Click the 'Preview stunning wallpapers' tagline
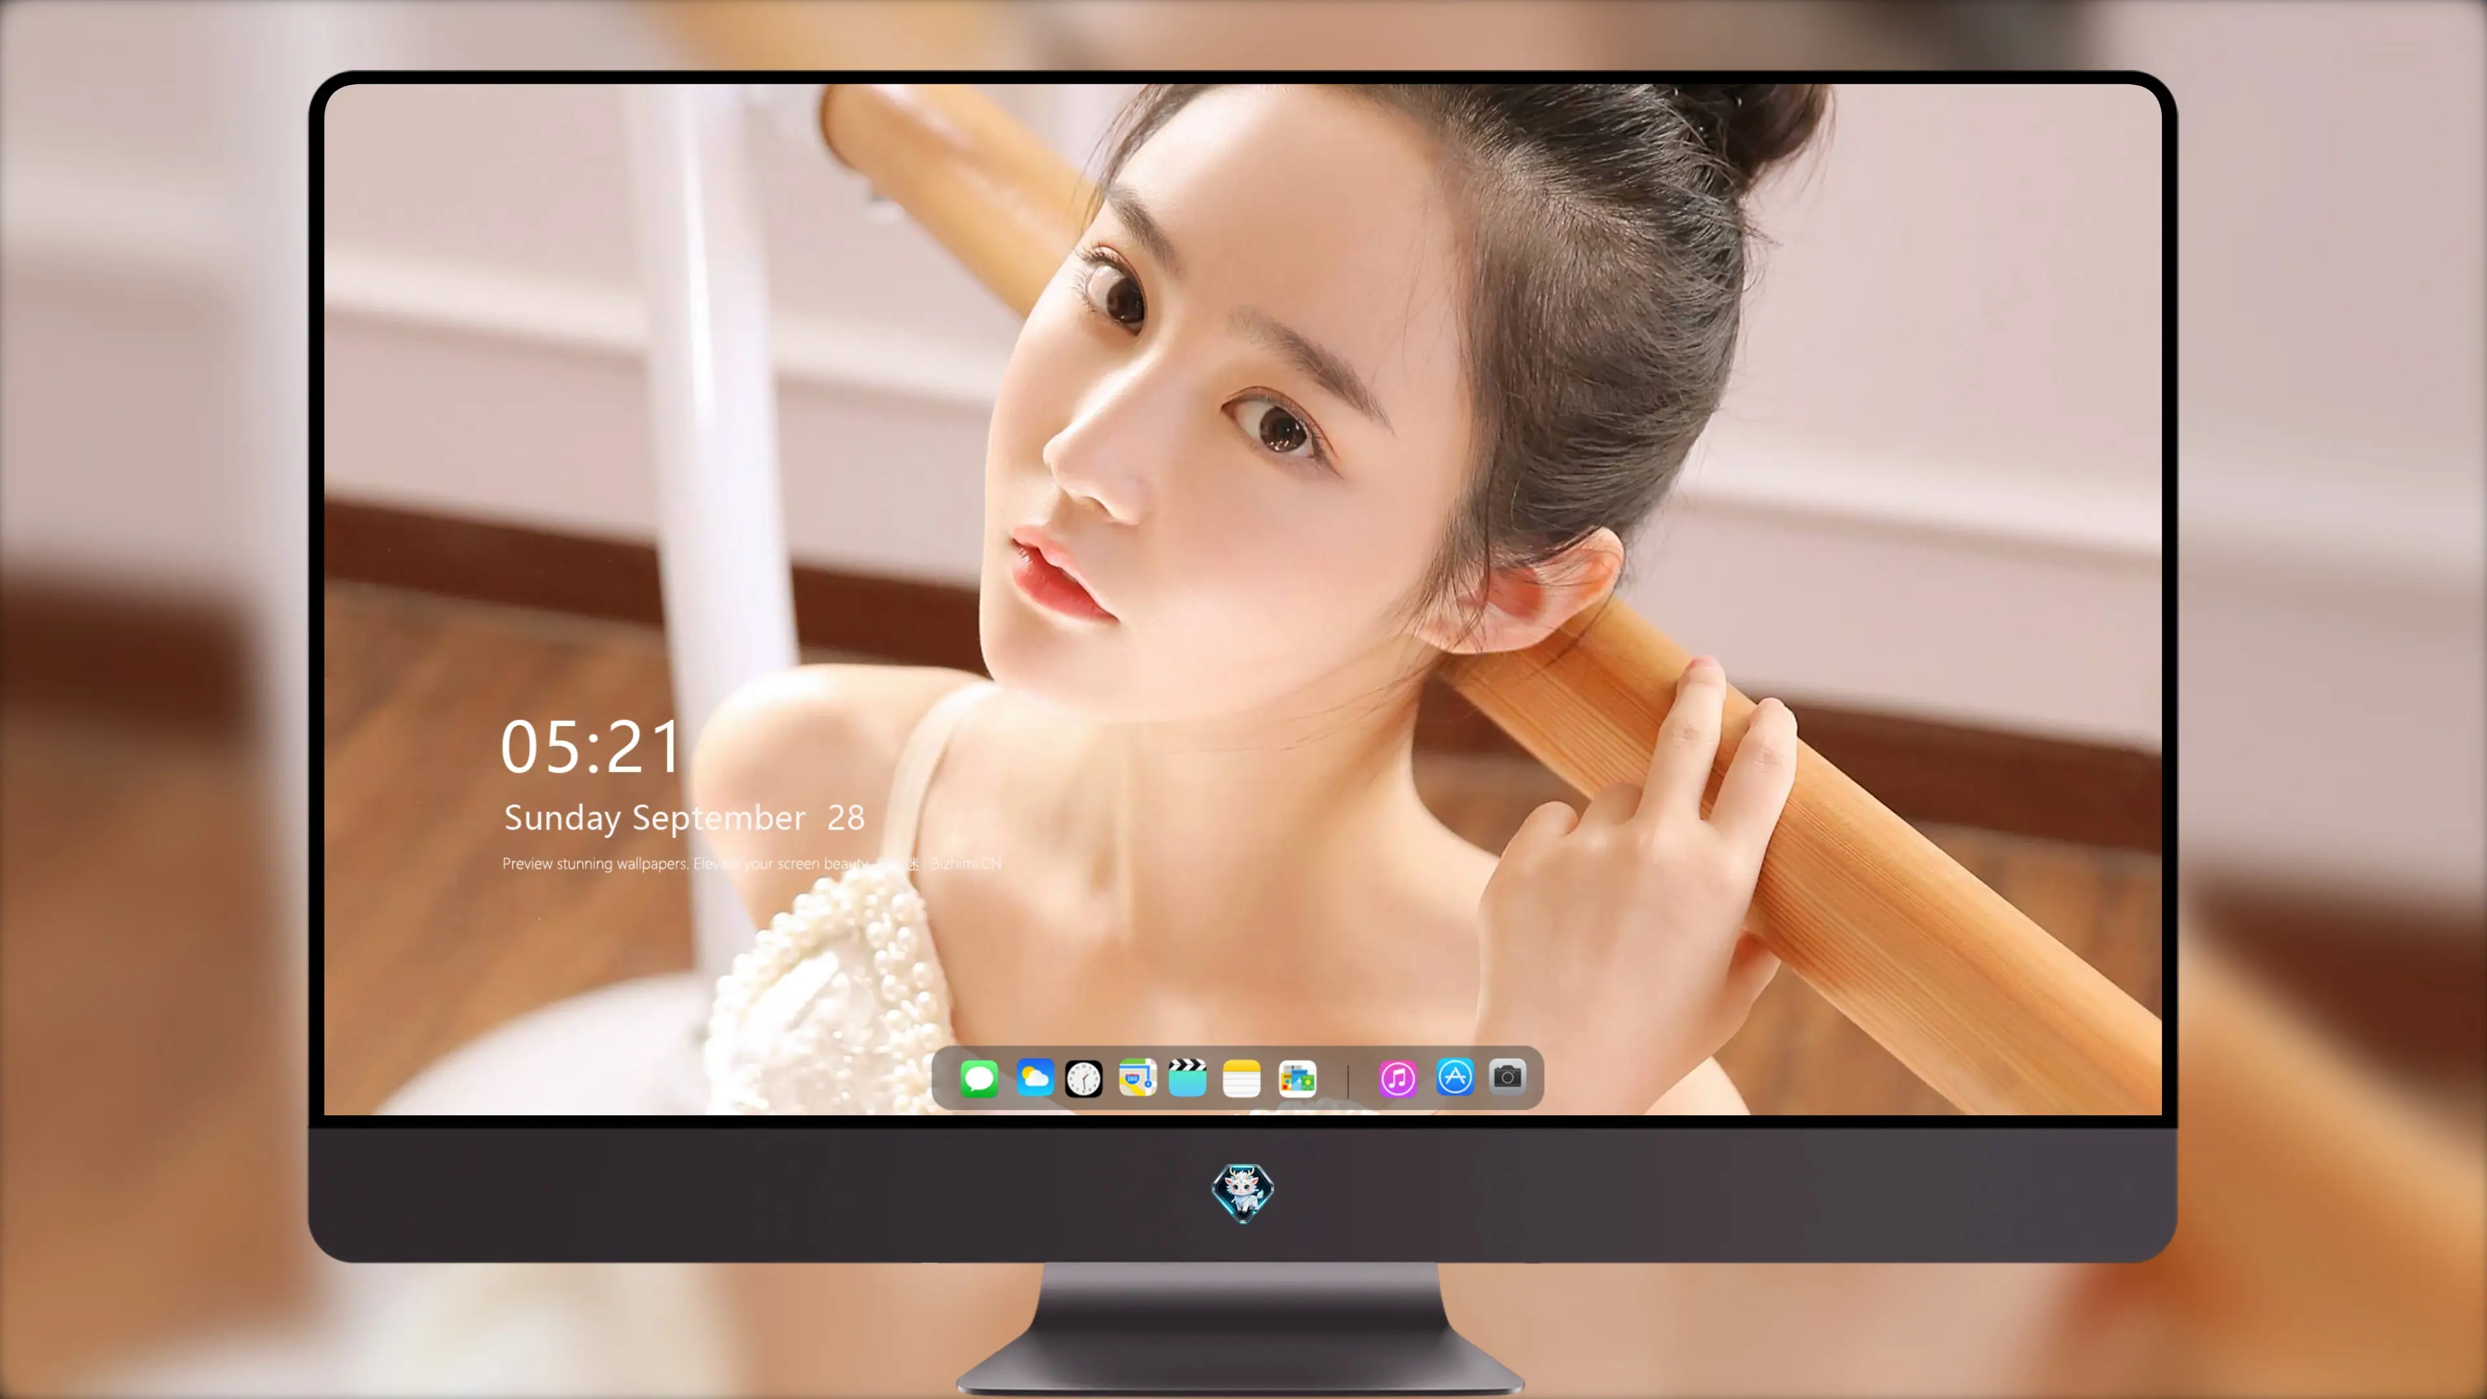The width and height of the screenshot is (2487, 1399). pos(595,864)
